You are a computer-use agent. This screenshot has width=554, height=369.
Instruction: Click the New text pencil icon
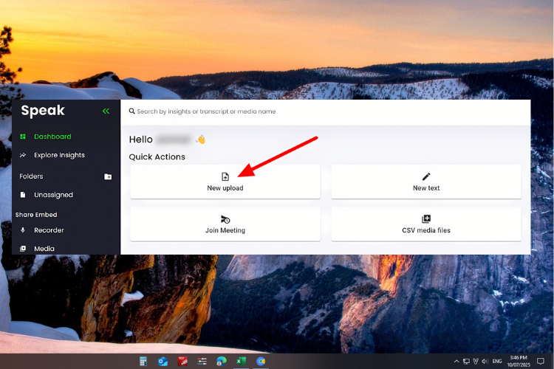(x=426, y=176)
